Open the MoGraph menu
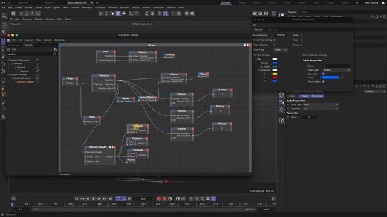This screenshot has width=387, height=217. [x=87, y=8]
